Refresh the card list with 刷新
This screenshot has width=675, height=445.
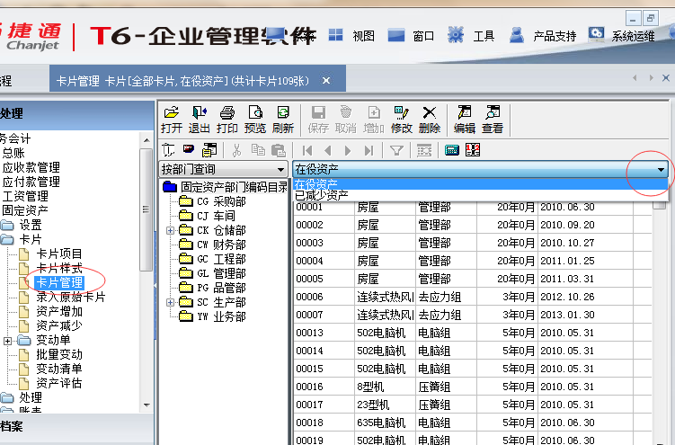coord(283,118)
